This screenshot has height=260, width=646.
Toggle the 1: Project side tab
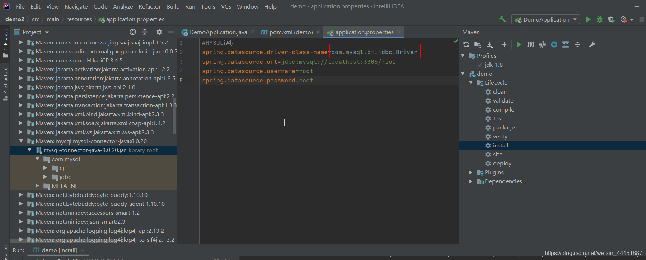(x=5, y=43)
